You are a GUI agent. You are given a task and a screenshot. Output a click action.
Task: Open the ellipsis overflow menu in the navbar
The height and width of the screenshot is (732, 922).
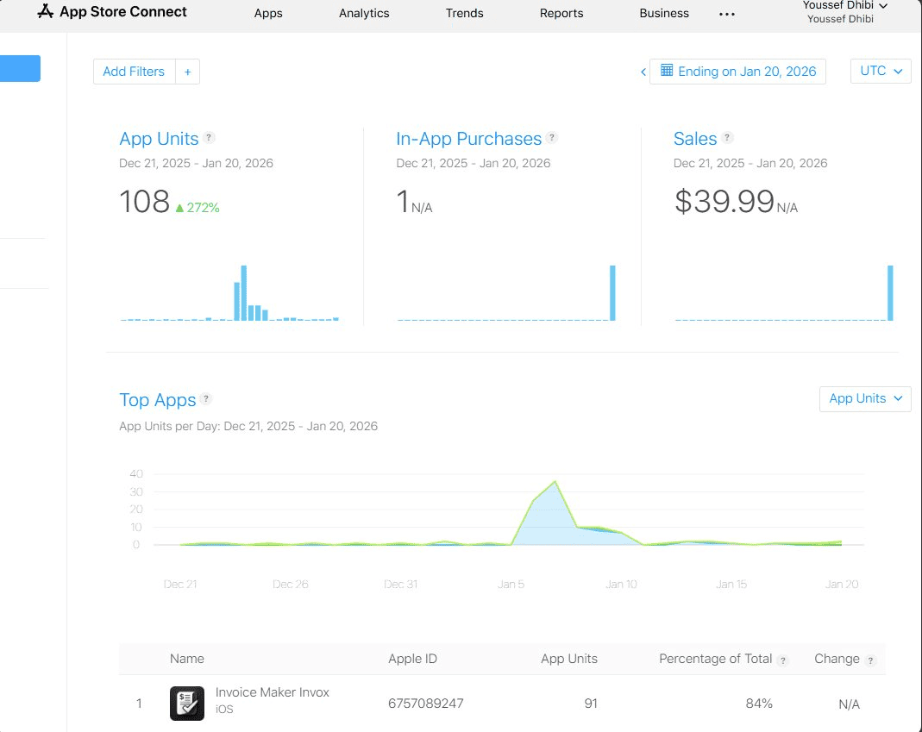[726, 13]
